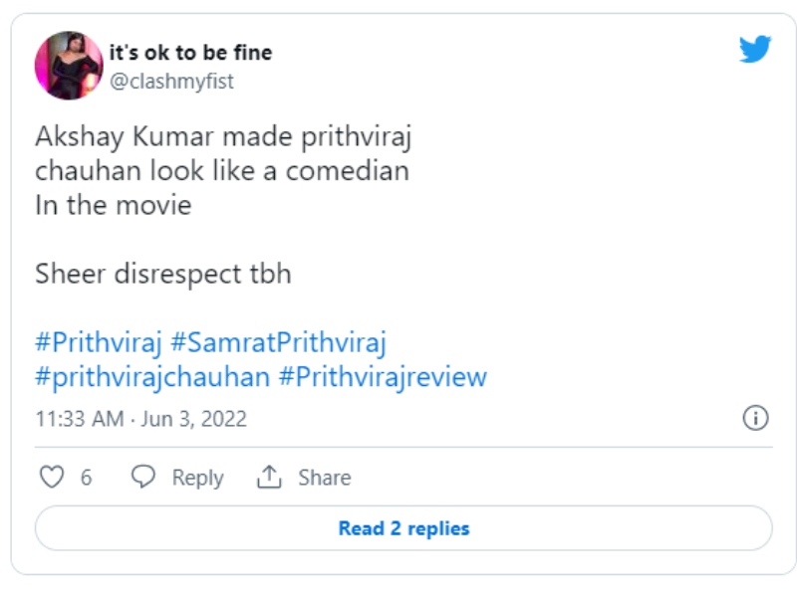Screen dimensions: 797x597
Task: Click the "In the movie" text line
Action: pyautogui.click(x=113, y=206)
